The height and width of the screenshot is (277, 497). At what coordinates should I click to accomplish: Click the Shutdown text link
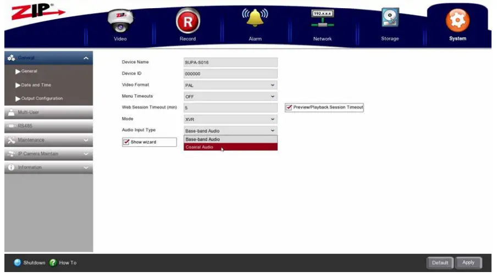[34, 263]
